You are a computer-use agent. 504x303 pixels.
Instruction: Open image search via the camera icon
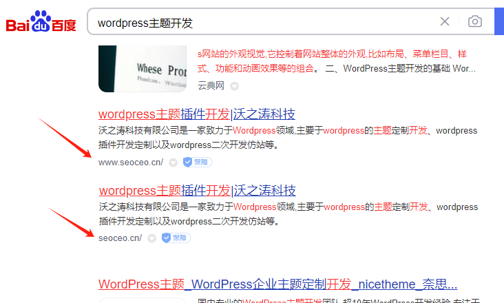(475, 21)
